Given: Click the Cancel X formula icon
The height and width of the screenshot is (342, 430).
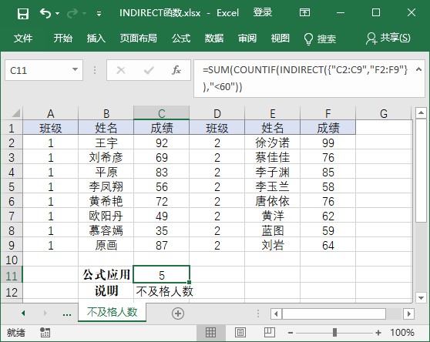Looking at the screenshot, I should [x=121, y=70].
